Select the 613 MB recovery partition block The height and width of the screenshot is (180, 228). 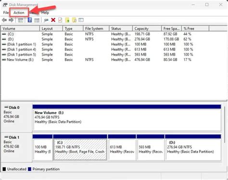122,147
